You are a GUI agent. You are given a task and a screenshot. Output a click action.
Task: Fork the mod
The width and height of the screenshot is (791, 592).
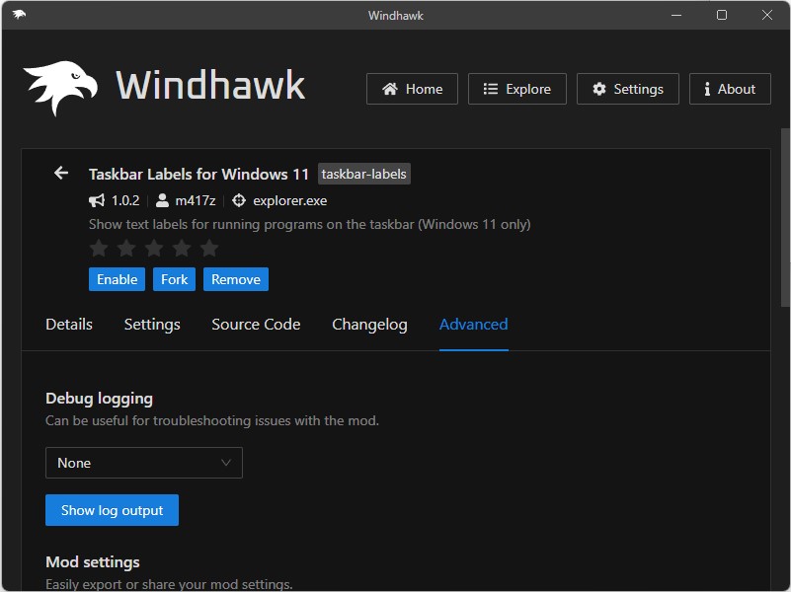point(174,279)
